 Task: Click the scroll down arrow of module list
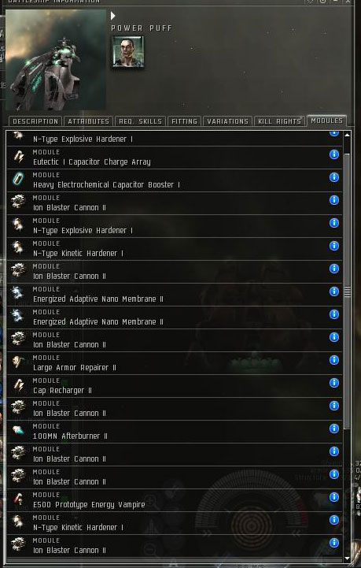click(x=348, y=559)
